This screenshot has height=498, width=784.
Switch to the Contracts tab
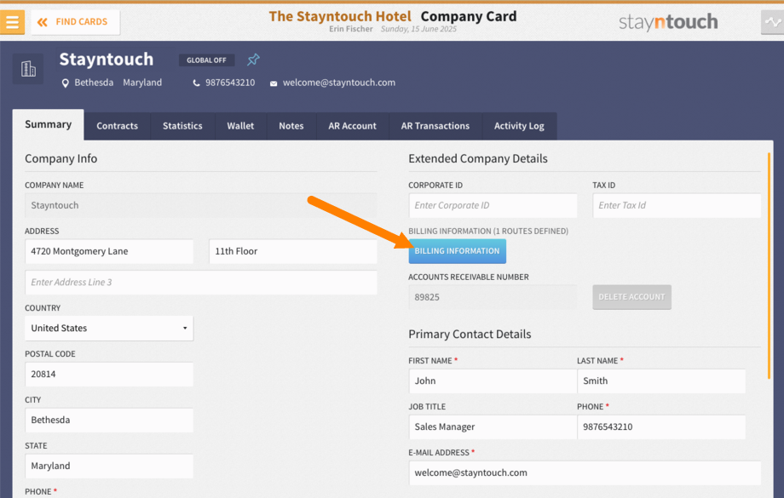click(x=117, y=126)
